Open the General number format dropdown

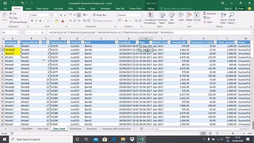[140, 15]
